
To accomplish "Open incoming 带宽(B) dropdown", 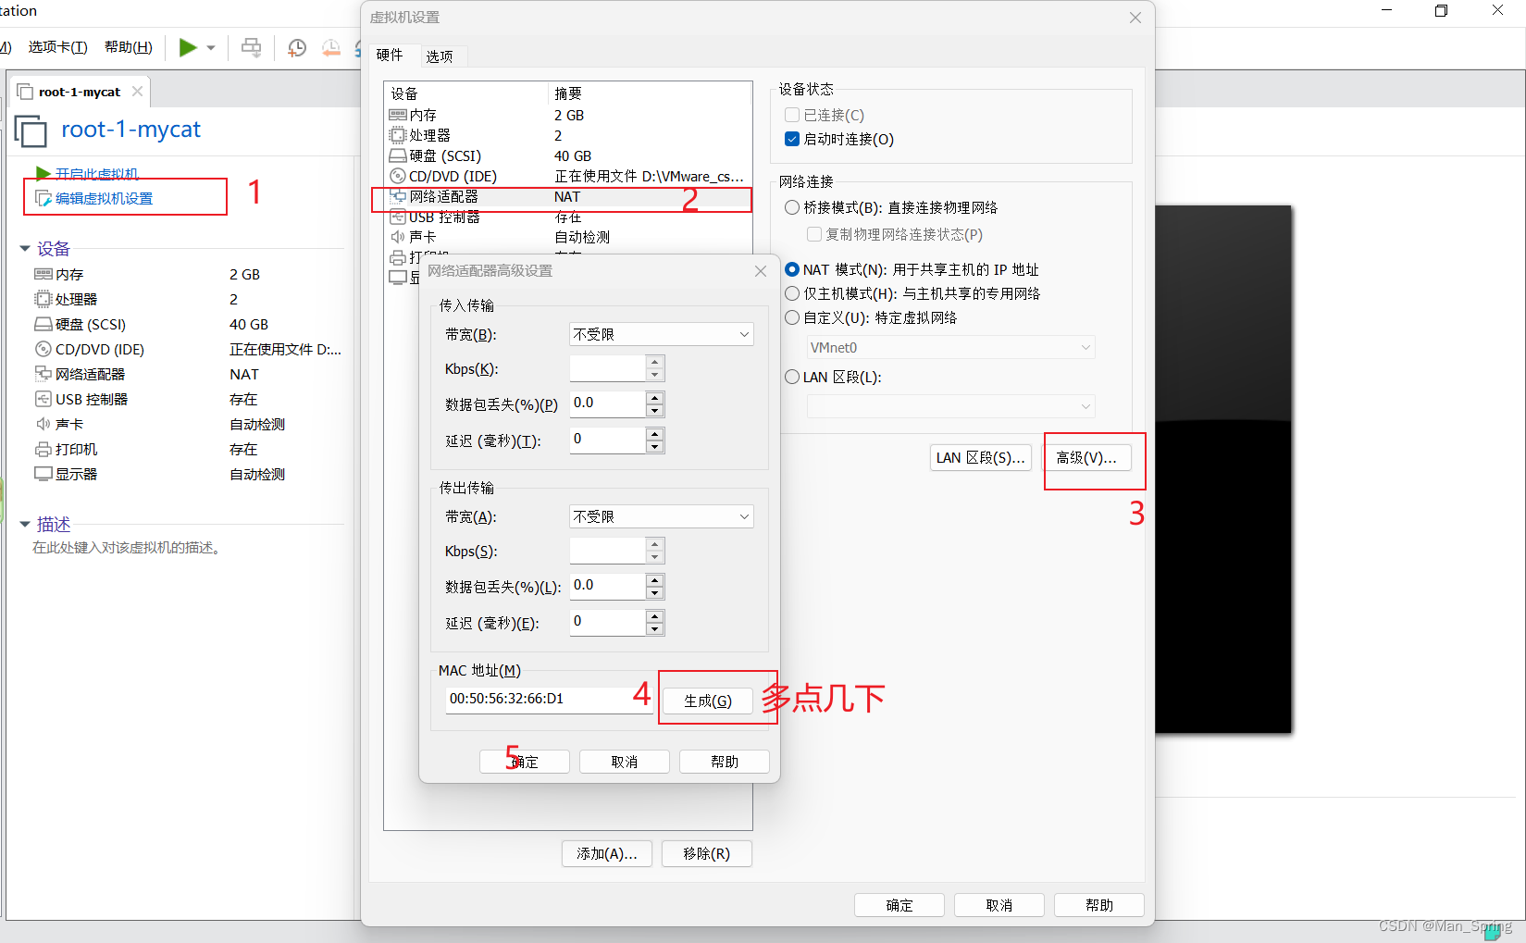I will 662,334.
